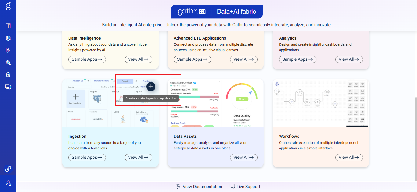The height and width of the screenshot is (192, 417).
Task: Click View All under Workflows
Action: point(349,158)
